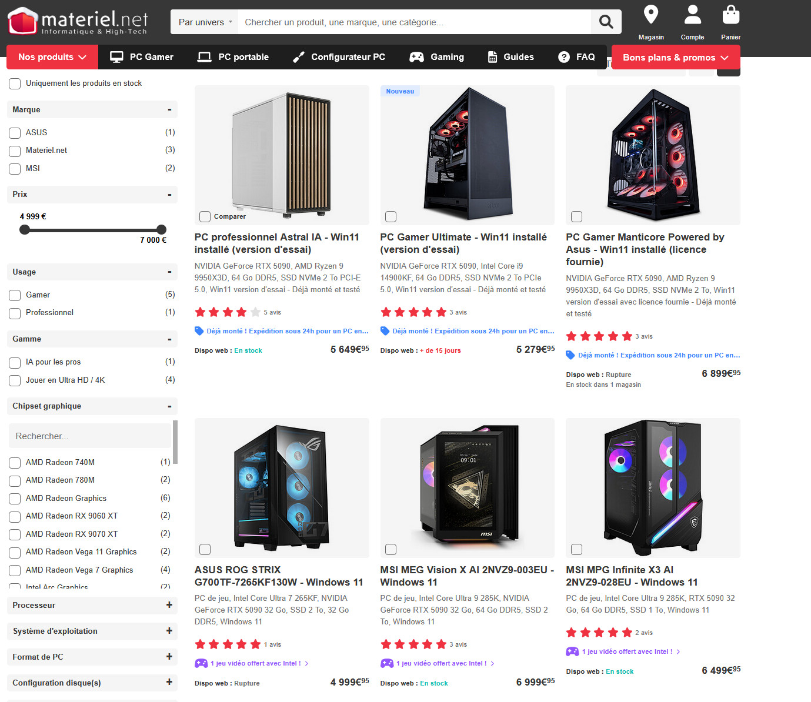Image resolution: width=811 pixels, height=702 pixels.
Task: Expand the Format de PC filter section
Action: click(169, 657)
